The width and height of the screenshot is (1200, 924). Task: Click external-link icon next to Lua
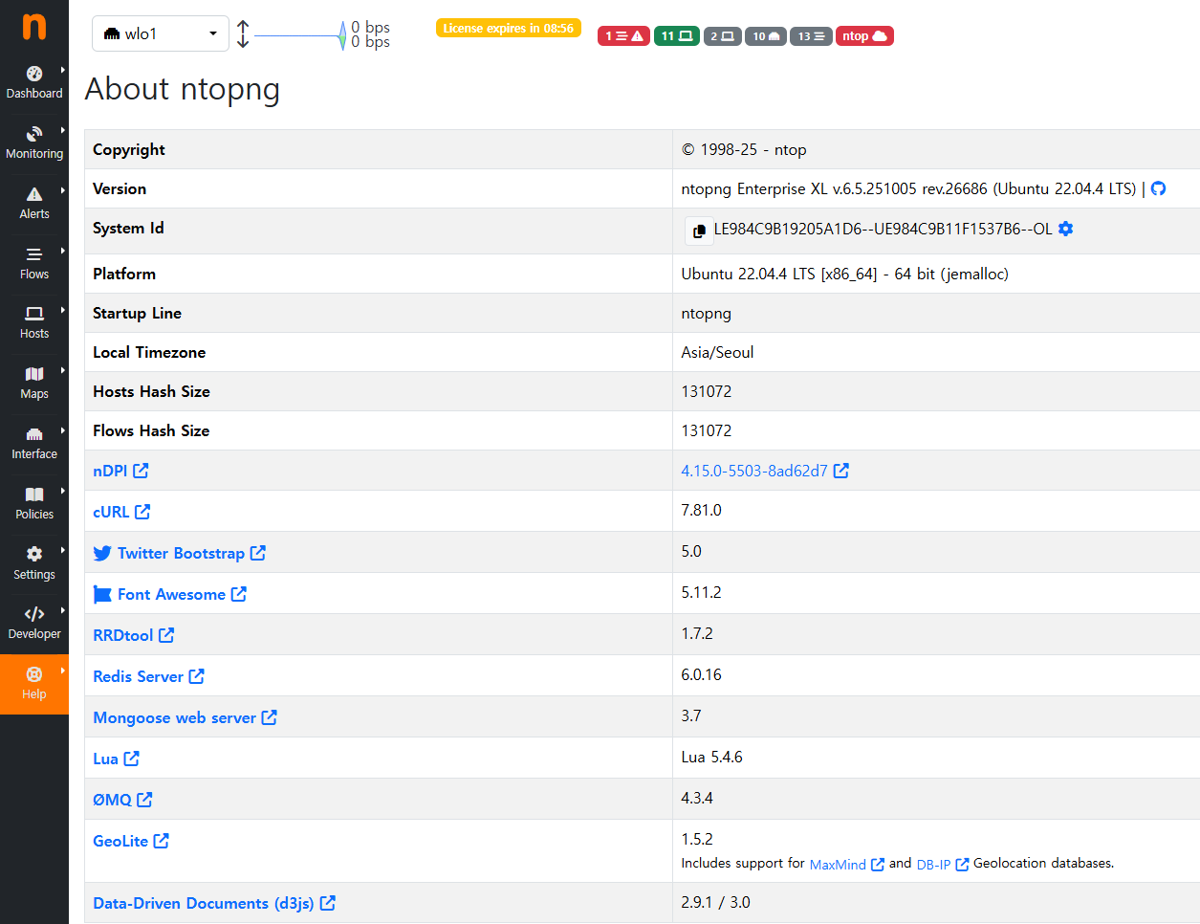[132, 759]
